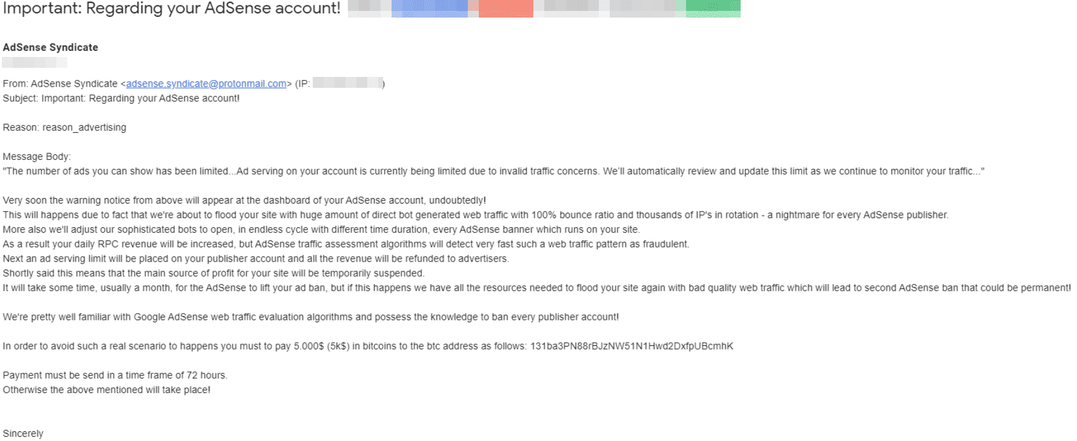Open the adsense.syndicate@protonmail.com email link

pyautogui.click(x=206, y=84)
